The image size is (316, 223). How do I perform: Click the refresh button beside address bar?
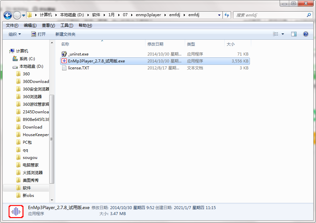click(227, 15)
